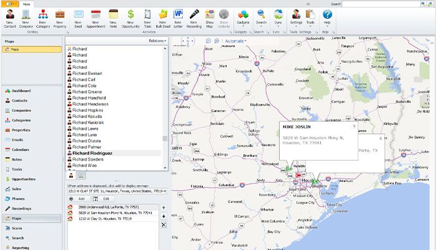Close the MIKE JOSLIN map popup

coord(353,126)
